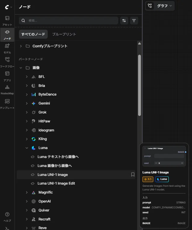Select Luma テキストから画像へ node

pyautogui.click(x=76, y=157)
